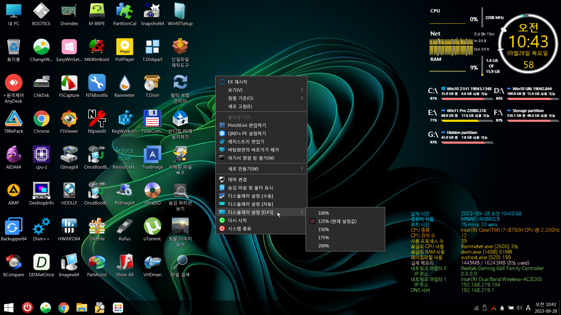Toggle 숨김 파일 및 폴더 표시
Screen dimensions: 561x315
261,188
